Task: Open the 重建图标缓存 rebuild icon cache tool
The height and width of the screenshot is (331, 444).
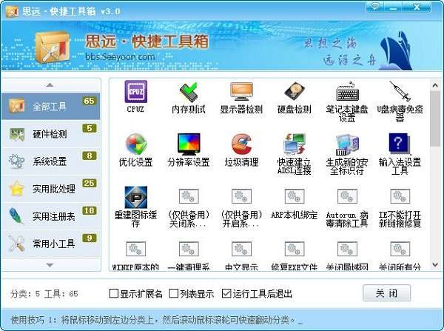Action: click(135, 197)
